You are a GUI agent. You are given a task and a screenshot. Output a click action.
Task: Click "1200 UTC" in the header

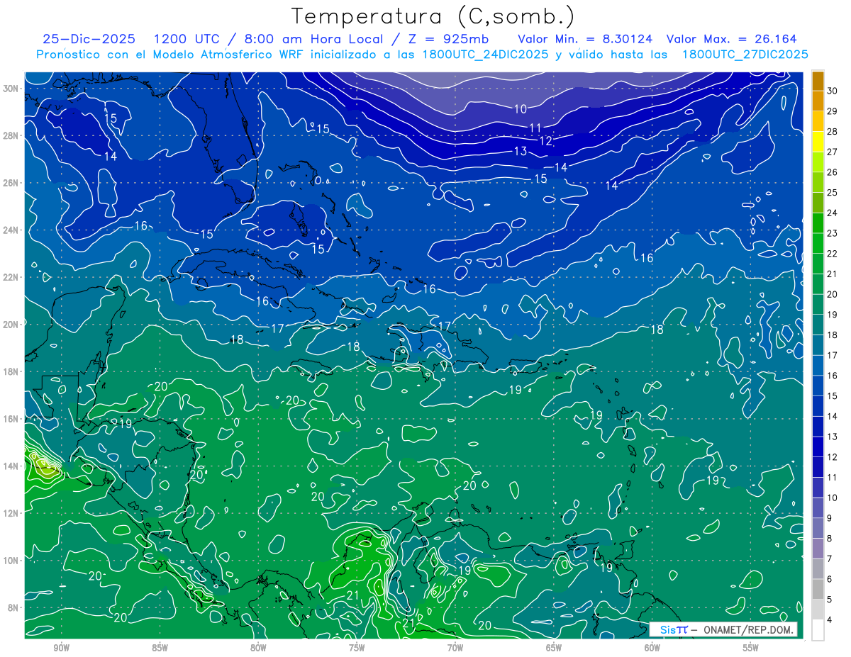[x=187, y=39]
